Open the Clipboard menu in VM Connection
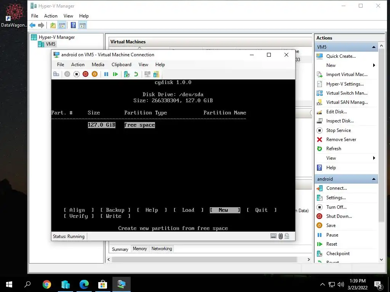The height and width of the screenshot is (292, 390). tap(121, 65)
